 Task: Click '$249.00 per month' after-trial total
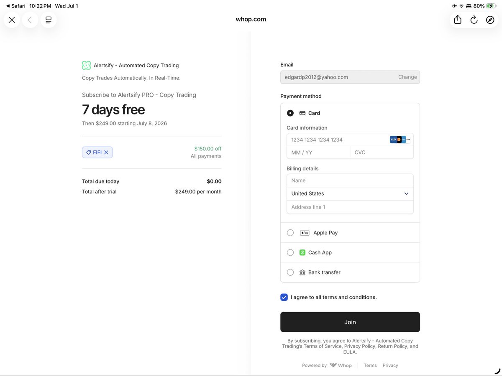(x=198, y=192)
